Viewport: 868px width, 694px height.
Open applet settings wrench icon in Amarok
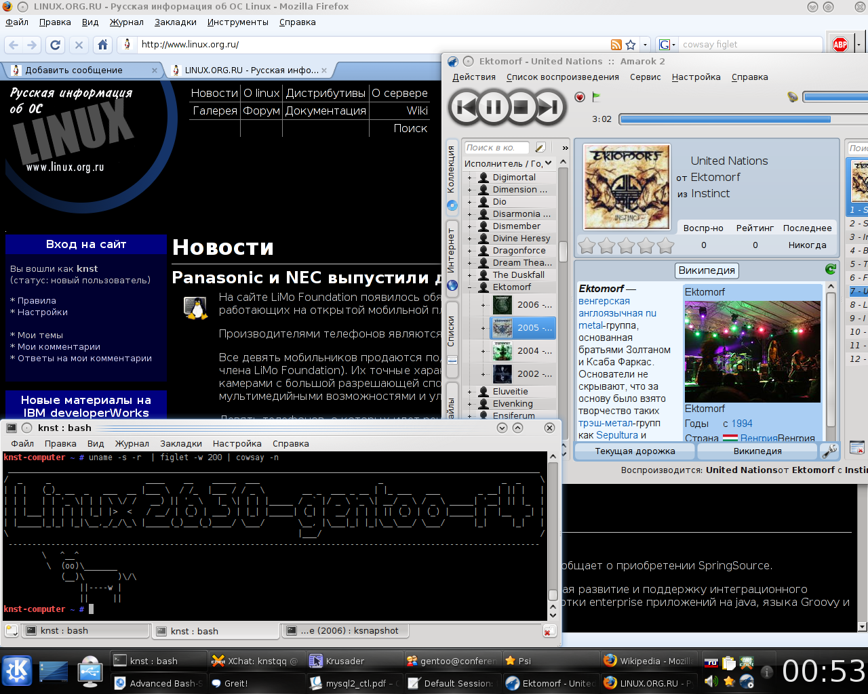(x=829, y=451)
